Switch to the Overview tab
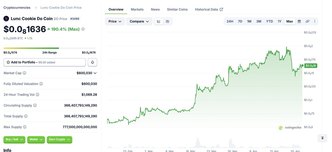Image resolution: width=332 pixels, height=152 pixels. (x=116, y=9)
